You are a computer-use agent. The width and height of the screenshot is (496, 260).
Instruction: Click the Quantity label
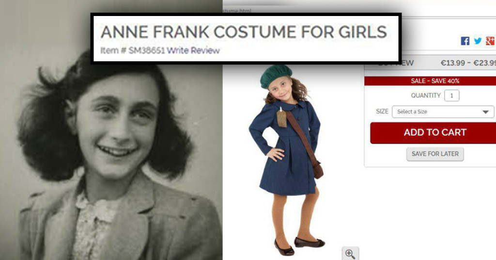426,96
